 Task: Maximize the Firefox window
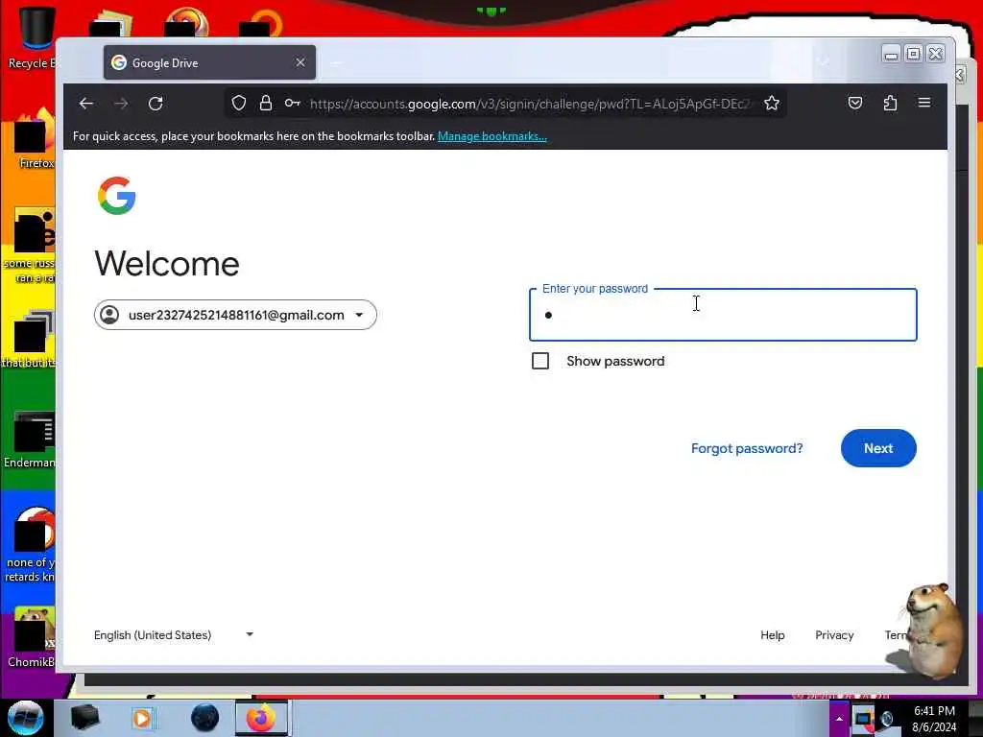(x=914, y=54)
